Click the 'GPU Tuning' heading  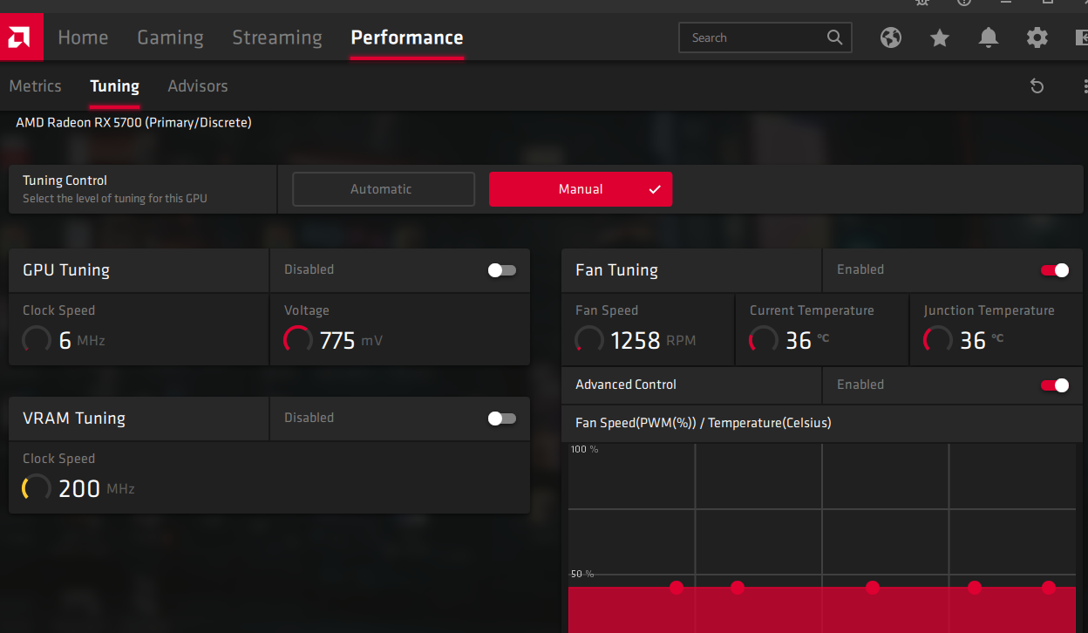[66, 270]
